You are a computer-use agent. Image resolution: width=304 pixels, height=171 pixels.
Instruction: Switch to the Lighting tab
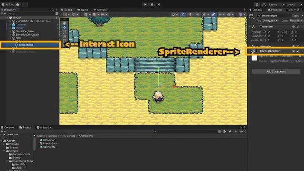(256, 9)
